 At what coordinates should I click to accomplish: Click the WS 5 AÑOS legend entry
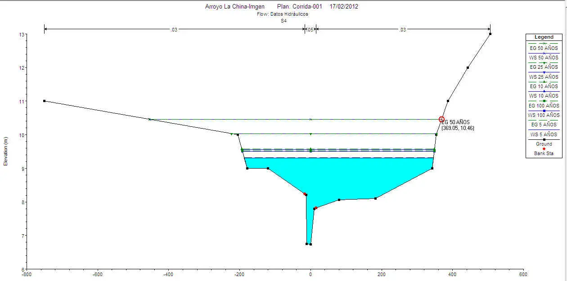[x=544, y=134]
